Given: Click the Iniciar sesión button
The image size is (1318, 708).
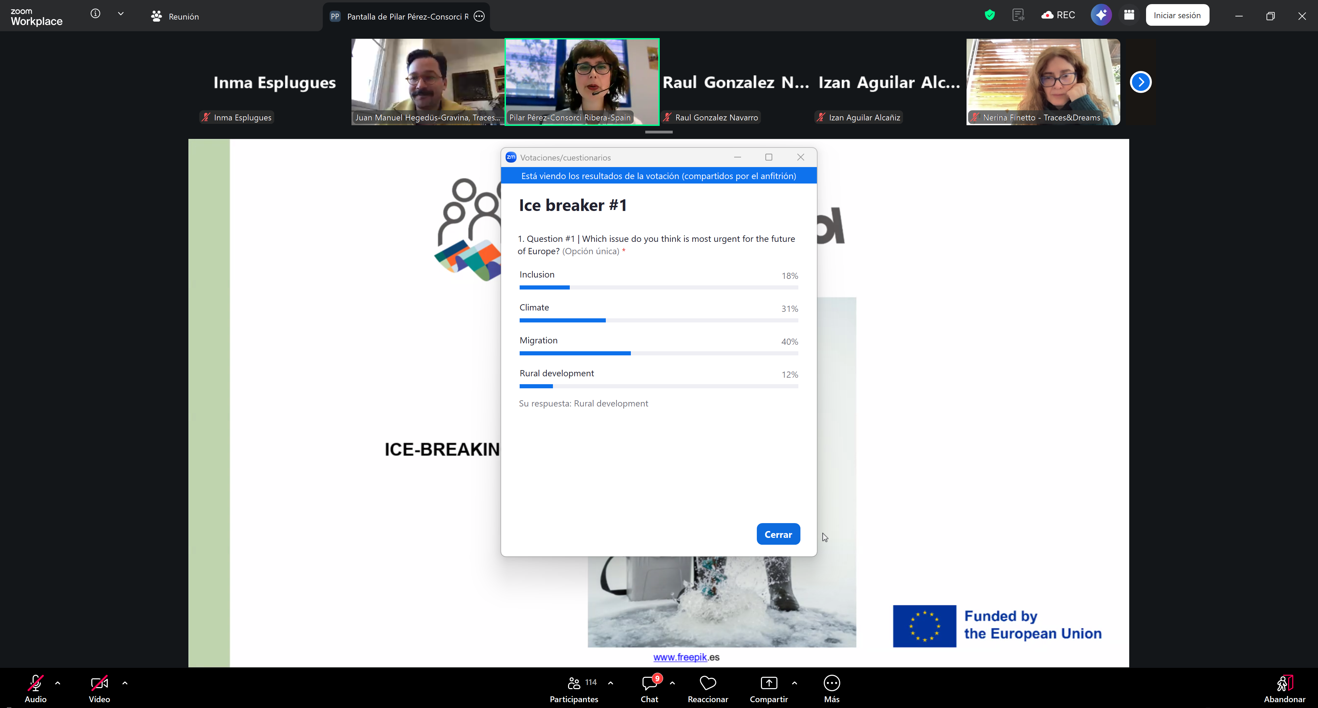Looking at the screenshot, I should [1177, 15].
